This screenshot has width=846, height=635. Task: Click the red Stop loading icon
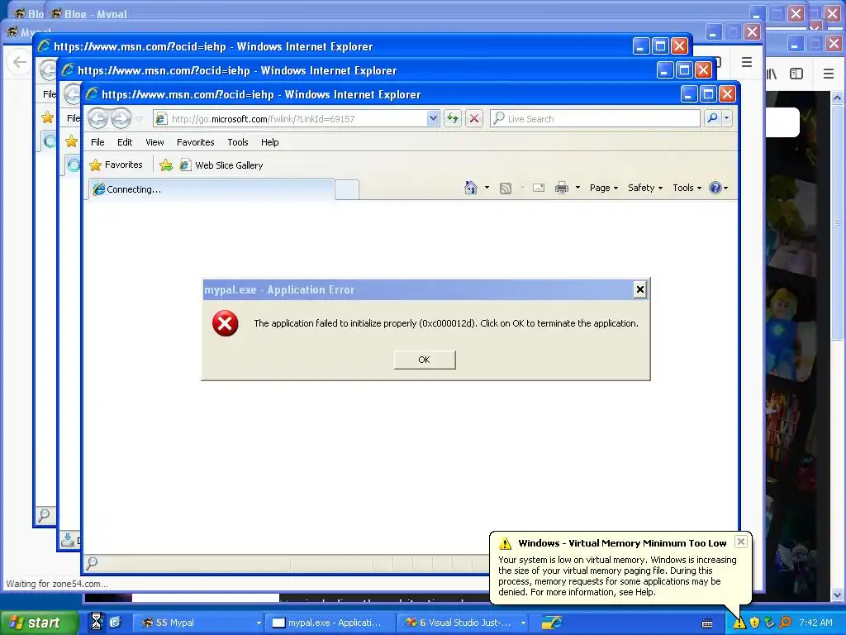coord(474,118)
